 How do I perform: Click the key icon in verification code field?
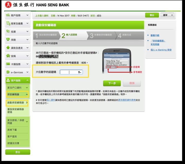pos(79,72)
